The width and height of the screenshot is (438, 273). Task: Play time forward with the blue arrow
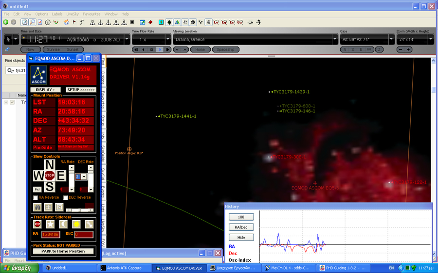coord(160,49)
